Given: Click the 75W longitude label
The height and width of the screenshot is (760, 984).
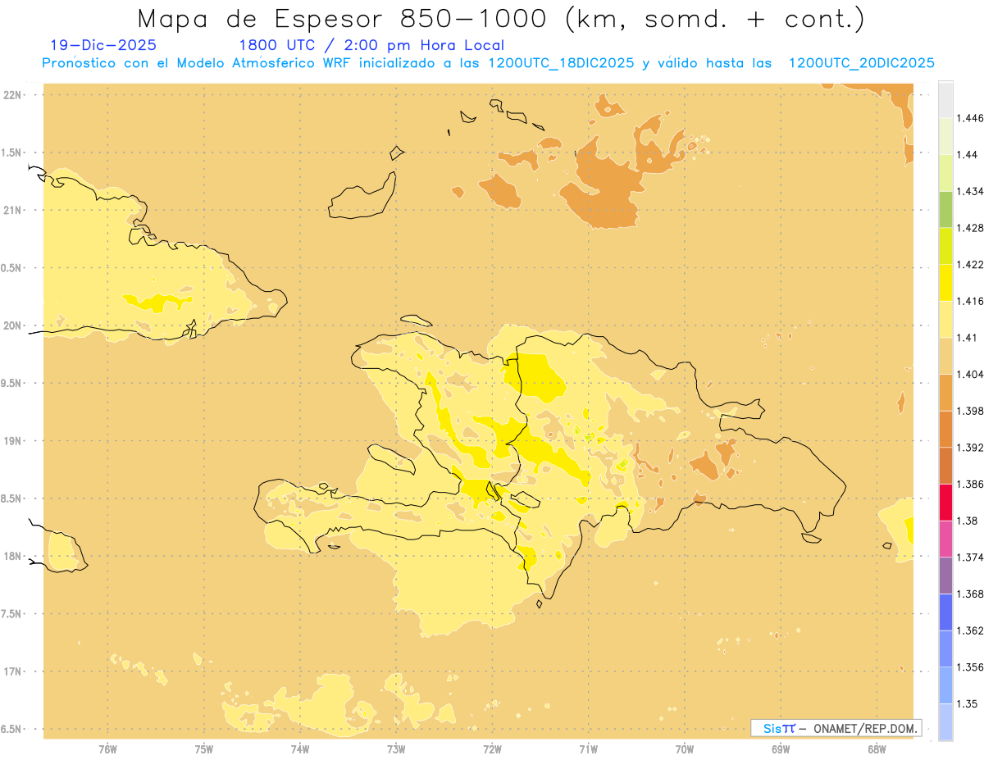Looking at the screenshot, I should [204, 749].
